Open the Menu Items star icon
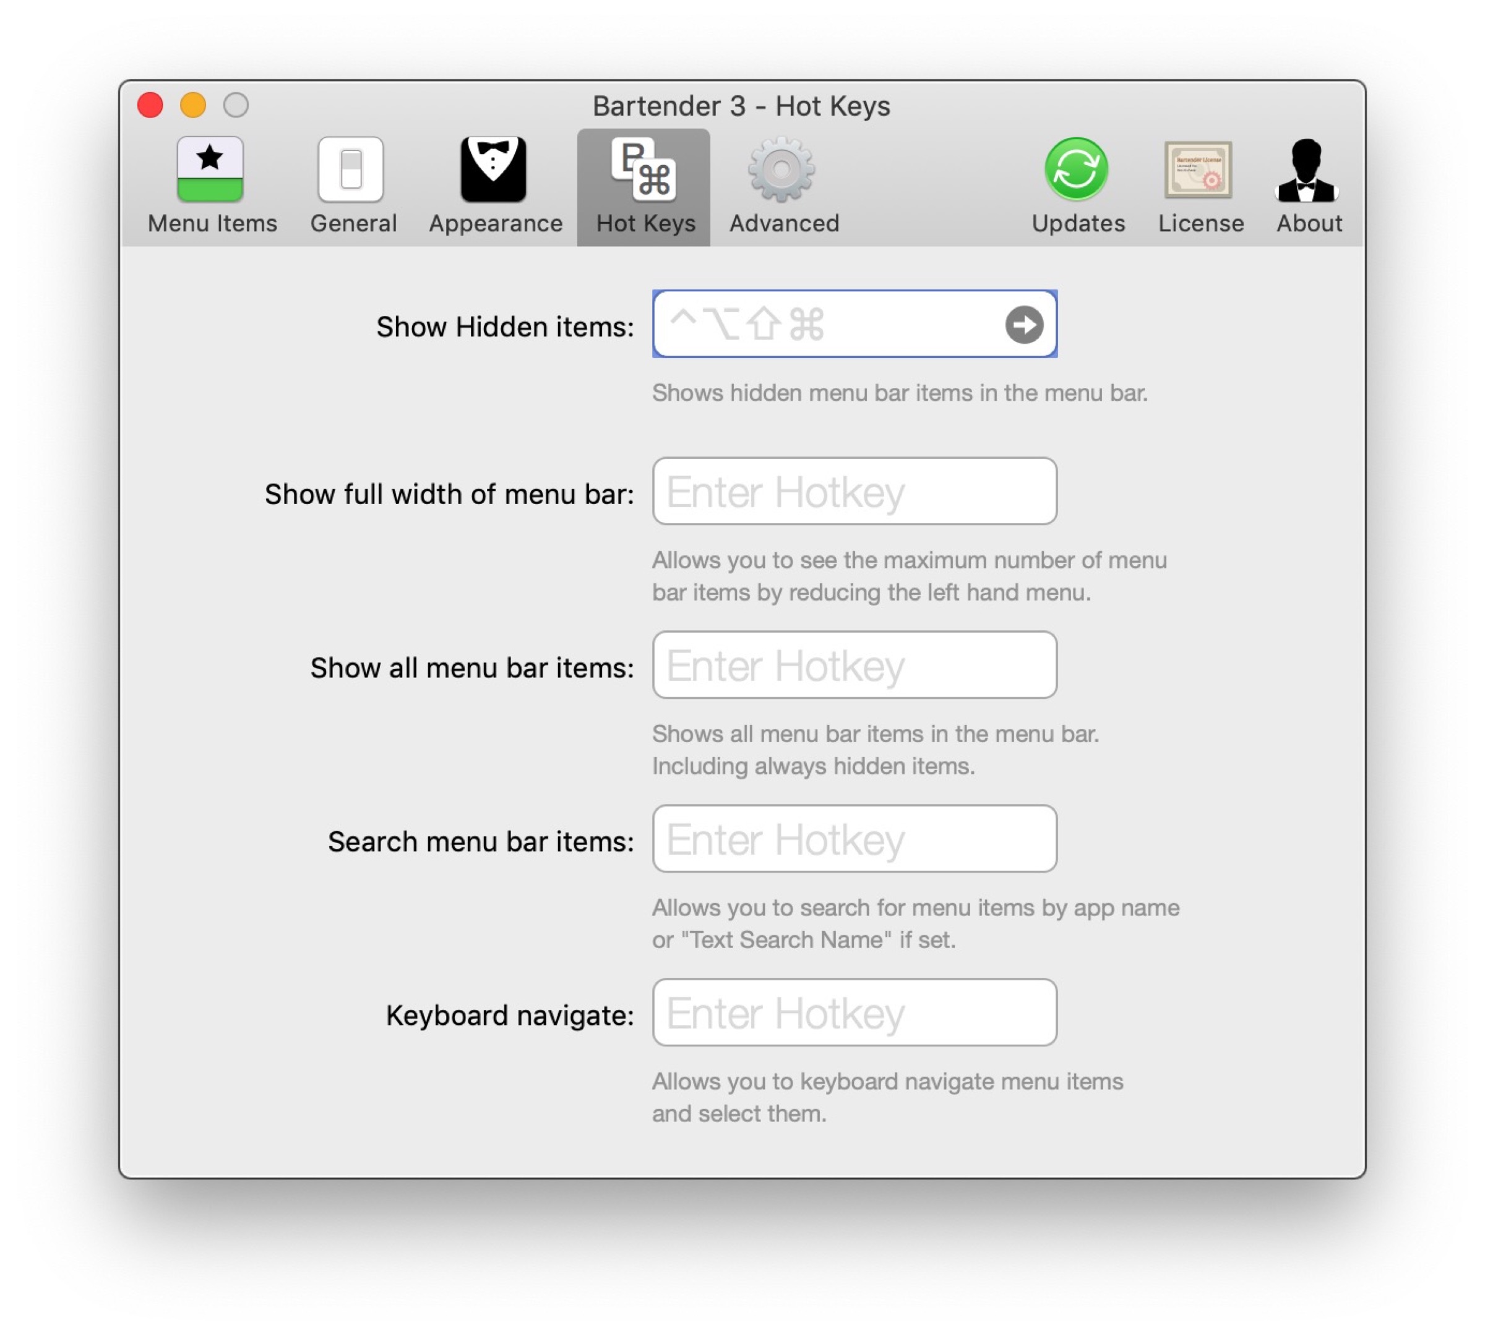The width and height of the screenshot is (1485, 1336). tap(210, 169)
